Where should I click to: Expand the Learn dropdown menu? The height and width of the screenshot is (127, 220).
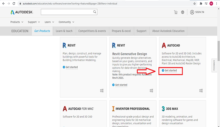49,22
